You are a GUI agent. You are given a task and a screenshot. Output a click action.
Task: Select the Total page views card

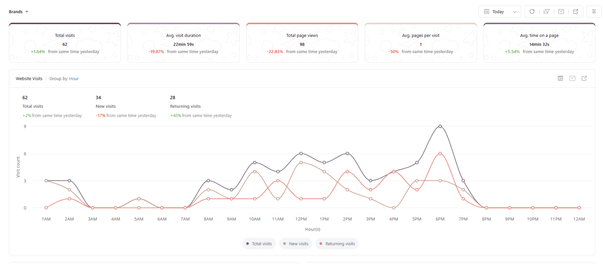pos(302,43)
